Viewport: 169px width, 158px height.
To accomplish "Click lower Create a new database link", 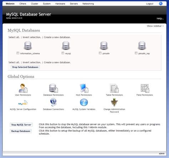I will (x=57, y=62).
